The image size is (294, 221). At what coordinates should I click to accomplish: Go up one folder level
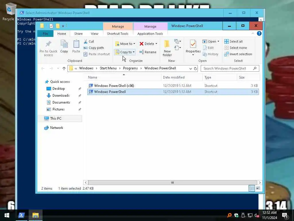pyautogui.click(x=64, y=68)
